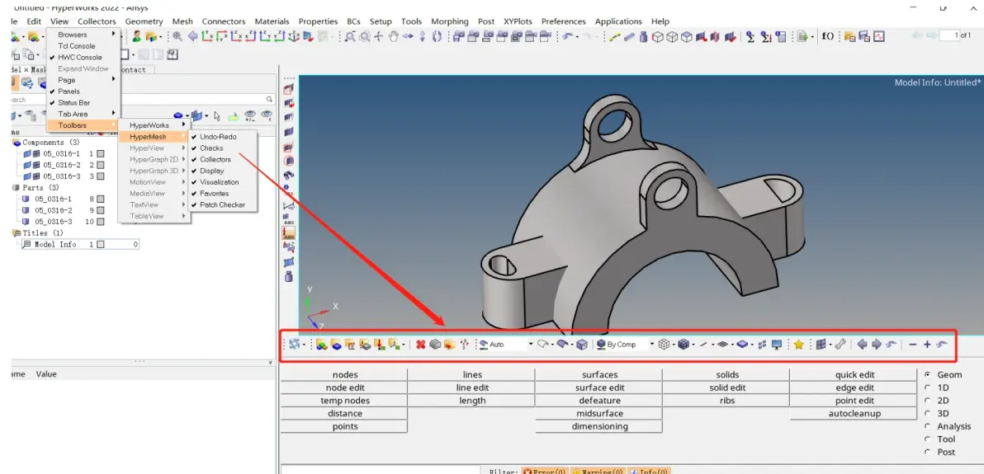Expand the HyperWorks toolbars submenu

tap(154, 125)
